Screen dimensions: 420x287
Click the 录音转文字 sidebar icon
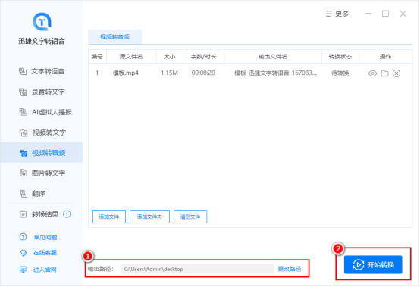tap(23, 92)
